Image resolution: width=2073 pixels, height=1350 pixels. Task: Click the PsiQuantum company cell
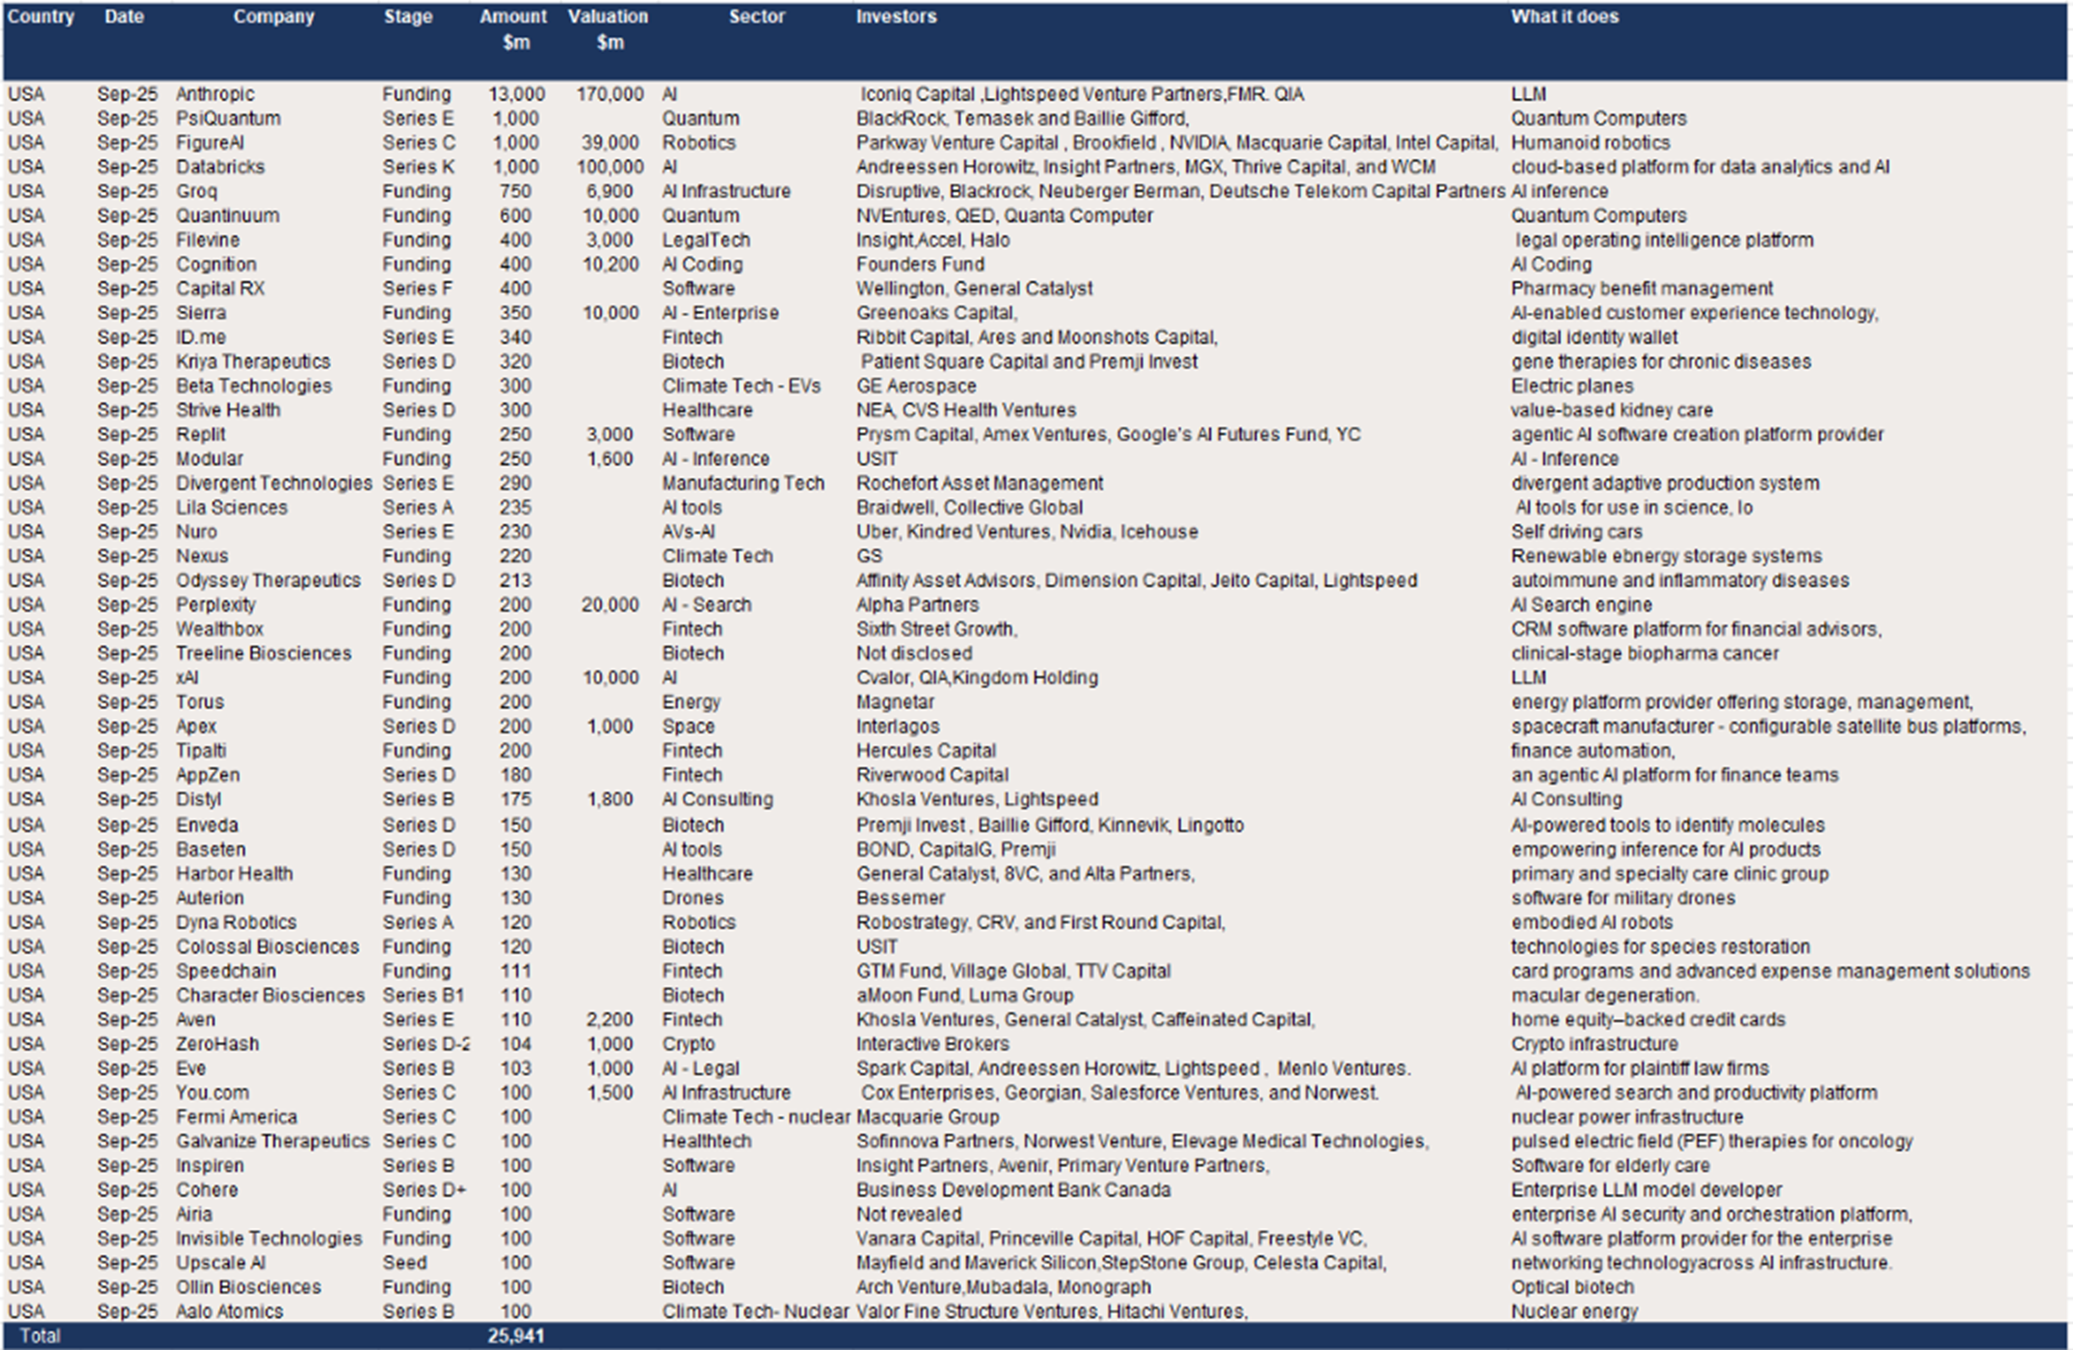pos(228,118)
